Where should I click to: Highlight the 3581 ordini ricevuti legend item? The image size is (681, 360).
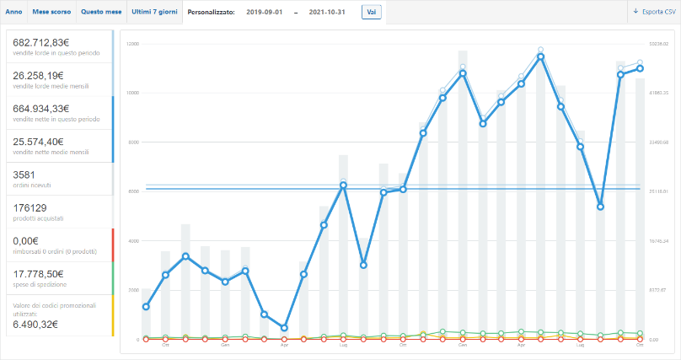pyautogui.click(x=60, y=179)
